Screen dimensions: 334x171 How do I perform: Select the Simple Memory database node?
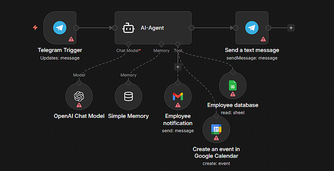(x=128, y=96)
